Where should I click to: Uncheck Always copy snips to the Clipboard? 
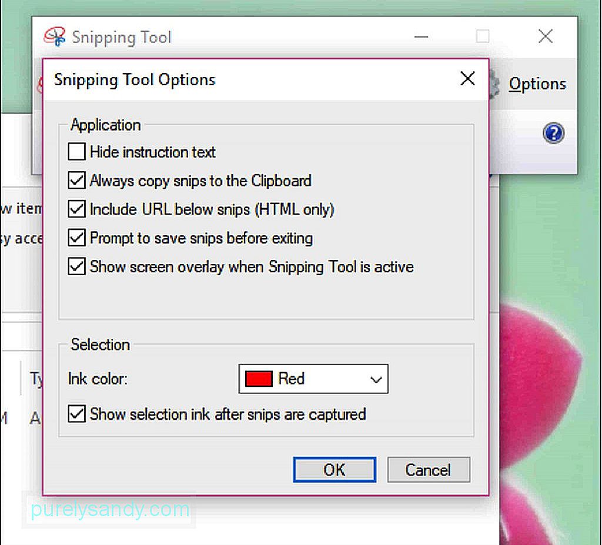(76, 180)
